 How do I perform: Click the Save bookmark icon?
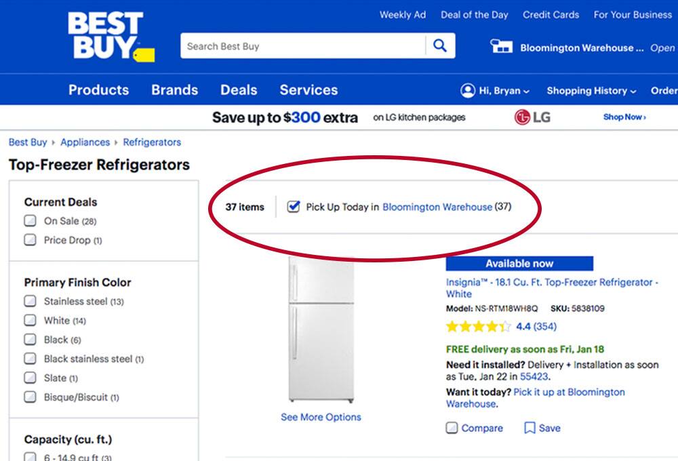[530, 428]
